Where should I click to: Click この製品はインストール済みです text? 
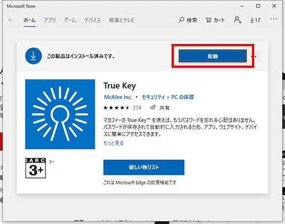tap(81, 56)
